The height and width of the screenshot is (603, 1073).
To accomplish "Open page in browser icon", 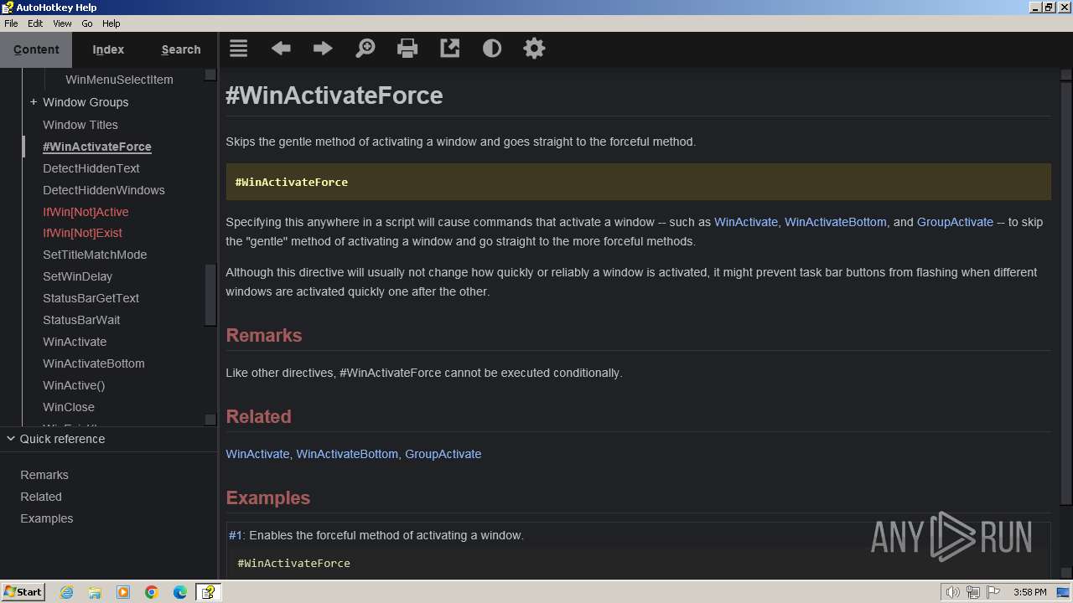I will click(450, 49).
